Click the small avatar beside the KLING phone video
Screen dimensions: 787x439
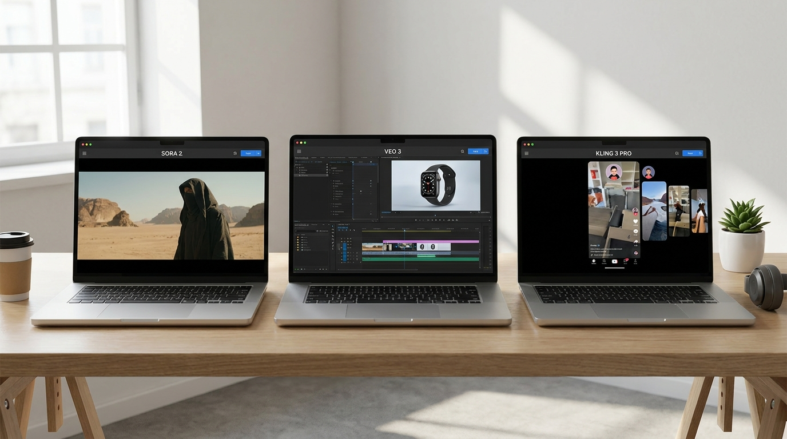pos(649,173)
